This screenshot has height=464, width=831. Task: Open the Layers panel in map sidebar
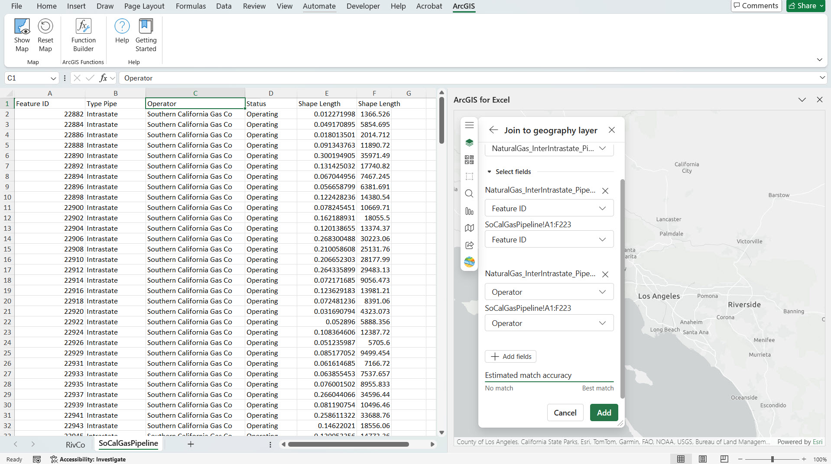(x=469, y=142)
